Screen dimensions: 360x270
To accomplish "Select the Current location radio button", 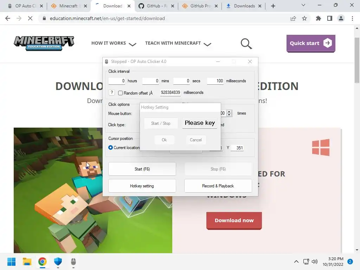I will [110, 148].
